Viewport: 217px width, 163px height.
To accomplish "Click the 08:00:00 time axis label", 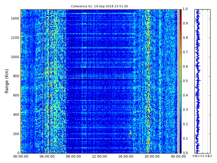I will coord(73,156).
